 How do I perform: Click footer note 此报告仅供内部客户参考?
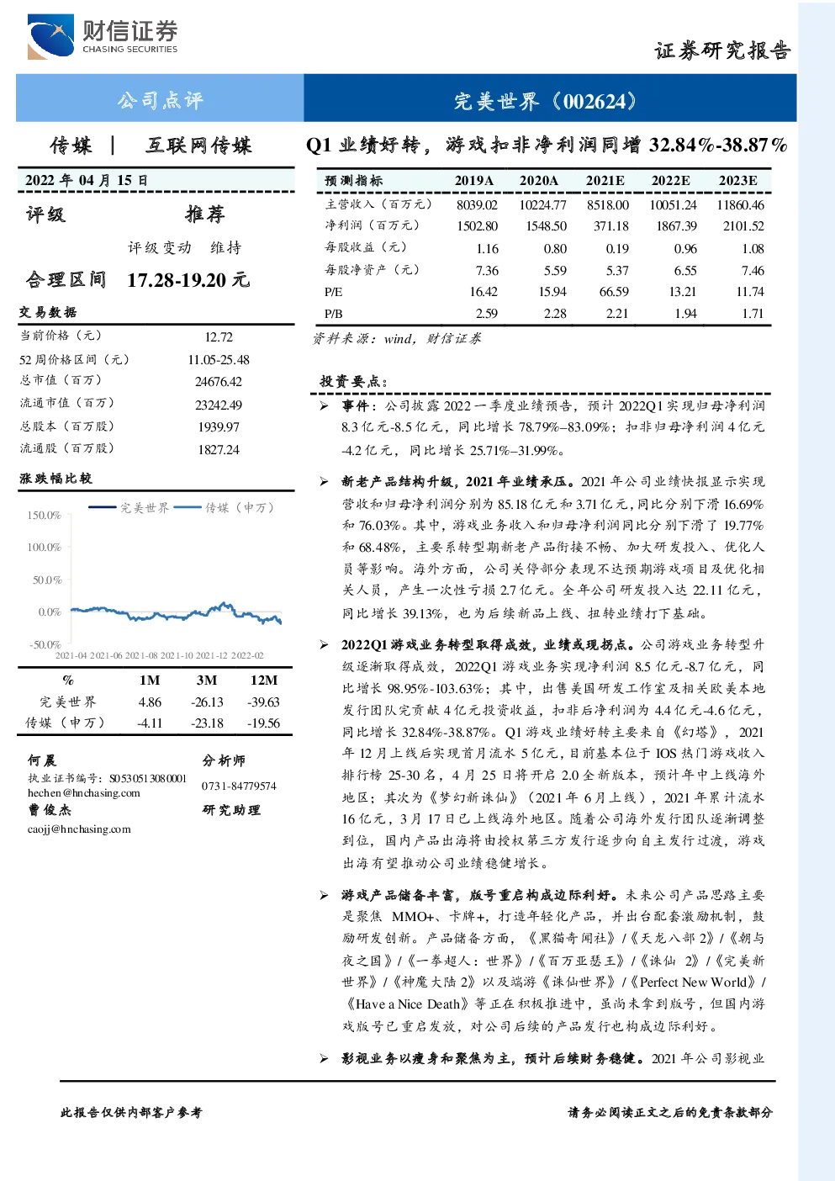[x=131, y=1112]
